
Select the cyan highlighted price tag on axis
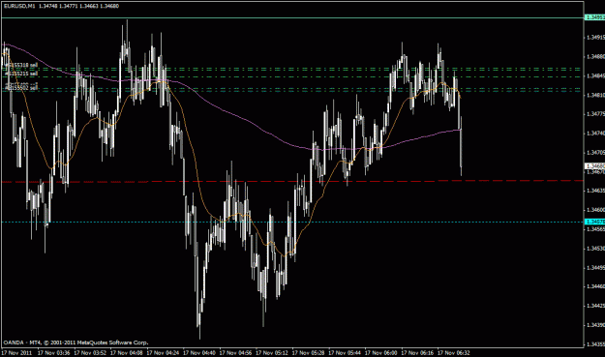pos(595,222)
